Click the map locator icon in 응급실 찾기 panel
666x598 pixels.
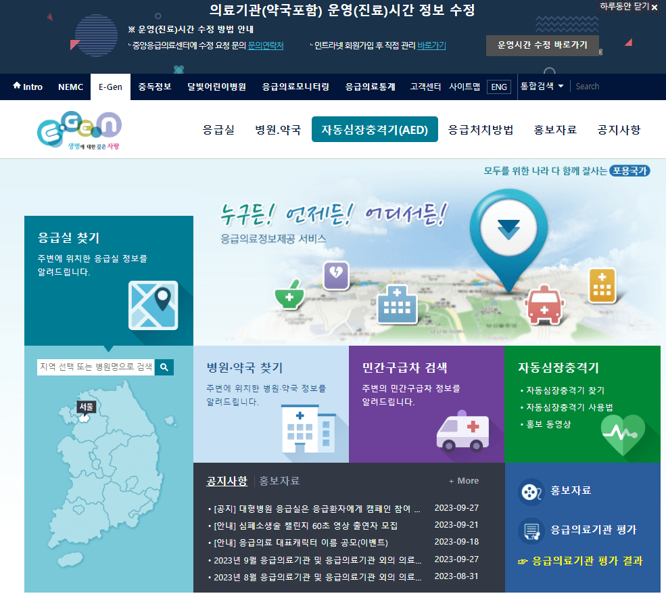[153, 306]
